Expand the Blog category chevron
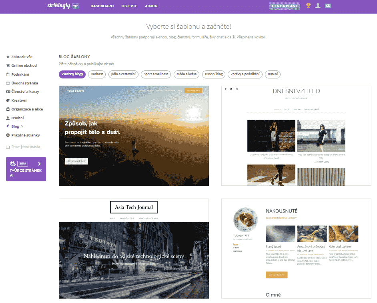This screenshot has width=377, height=303. 22,126
